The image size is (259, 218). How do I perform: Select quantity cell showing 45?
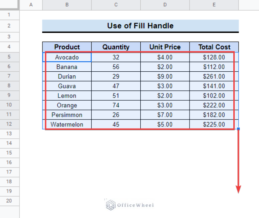click(x=116, y=124)
